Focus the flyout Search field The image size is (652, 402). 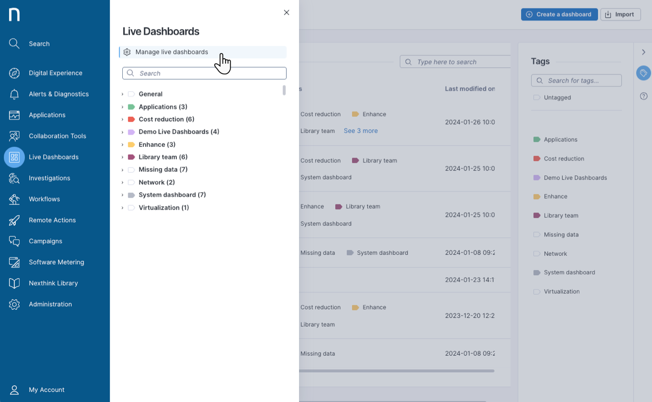[x=204, y=73]
